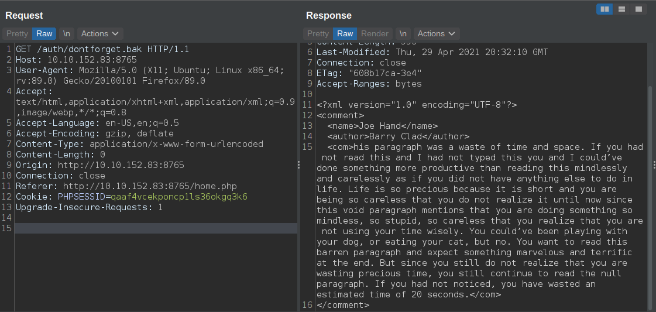The width and height of the screenshot is (656, 312).
Task: Select top-bottom stacked layout icon
Action: pyautogui.click(x=621, y=9)
